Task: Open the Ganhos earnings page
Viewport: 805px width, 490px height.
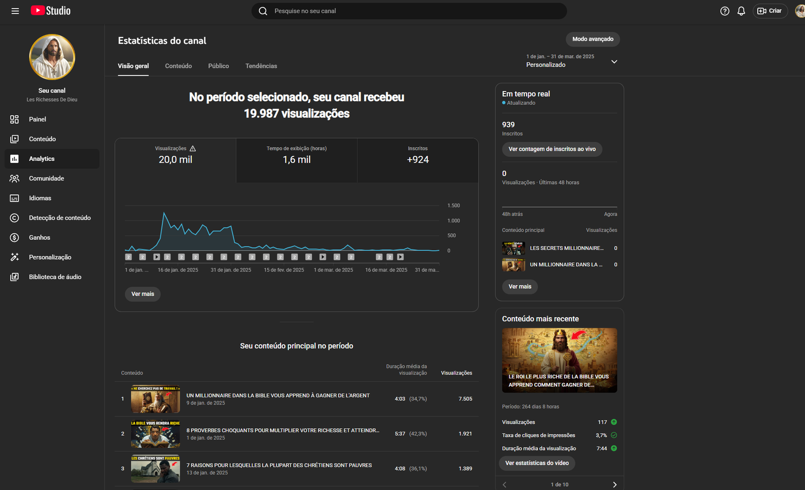Action: 39,237
